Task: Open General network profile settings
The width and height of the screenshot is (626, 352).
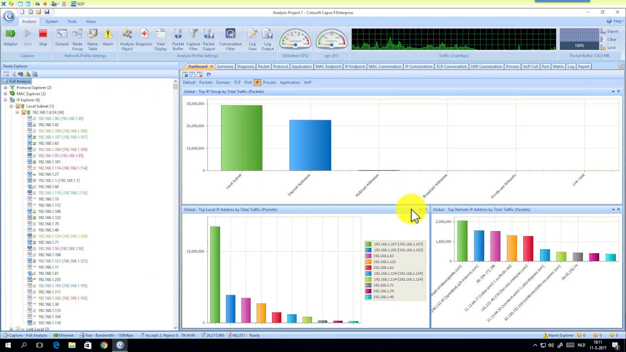Action: click(x=62, y=38)
